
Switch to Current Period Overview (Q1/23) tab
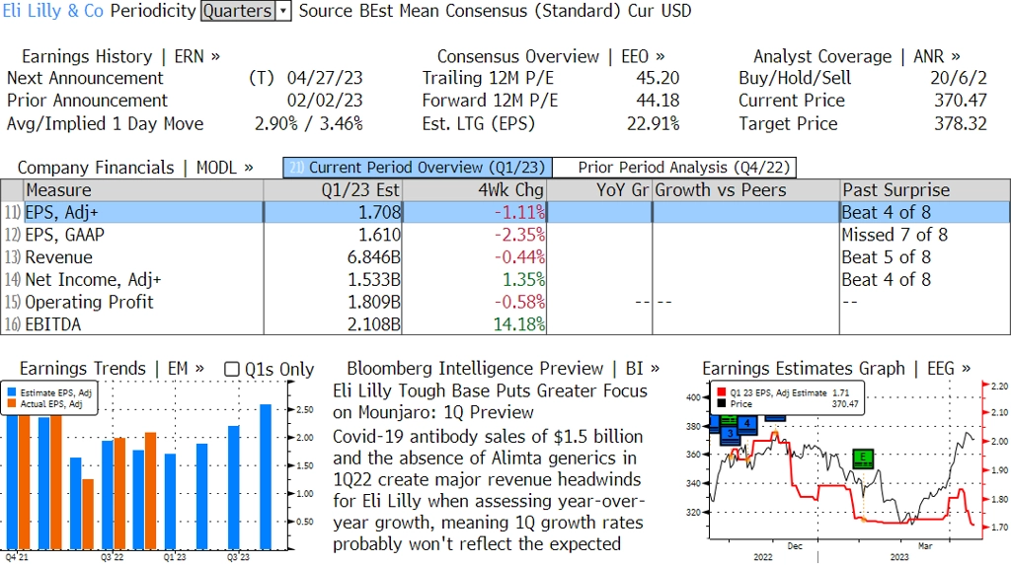click(x=418, y=168)
